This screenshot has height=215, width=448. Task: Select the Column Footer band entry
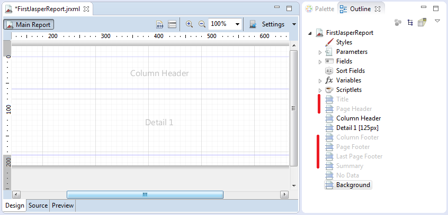click(x=357, y=137)
